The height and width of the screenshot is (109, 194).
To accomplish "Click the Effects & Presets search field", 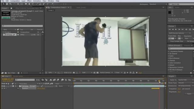I will (x=181, y=48).
